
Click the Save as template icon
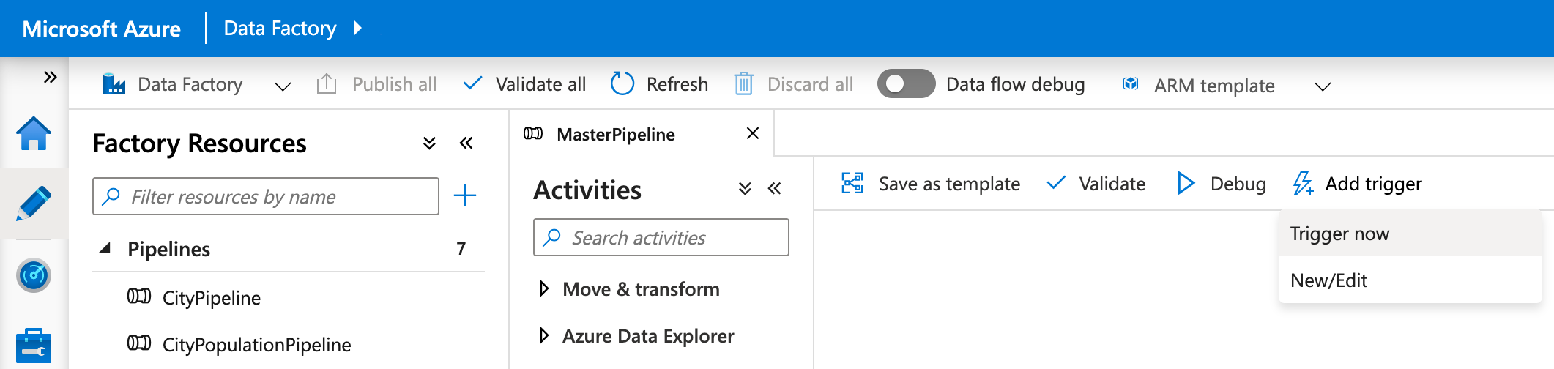(x=852, y=183)
